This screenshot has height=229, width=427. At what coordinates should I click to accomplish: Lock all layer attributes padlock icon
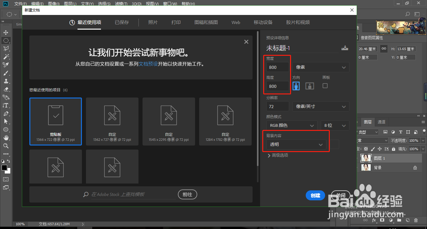pyautogui.click(x=393, y=149)
